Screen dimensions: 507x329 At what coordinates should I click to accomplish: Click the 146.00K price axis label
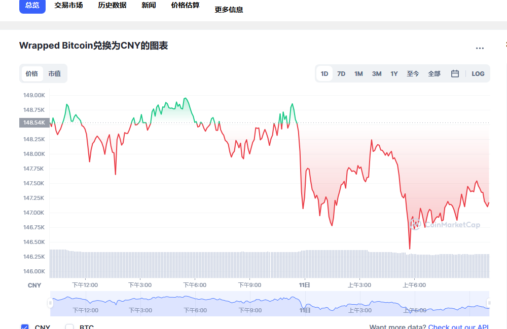click(34, 271)
